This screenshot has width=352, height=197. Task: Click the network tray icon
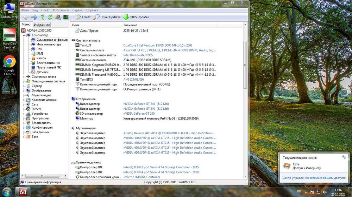click(318, 192)
